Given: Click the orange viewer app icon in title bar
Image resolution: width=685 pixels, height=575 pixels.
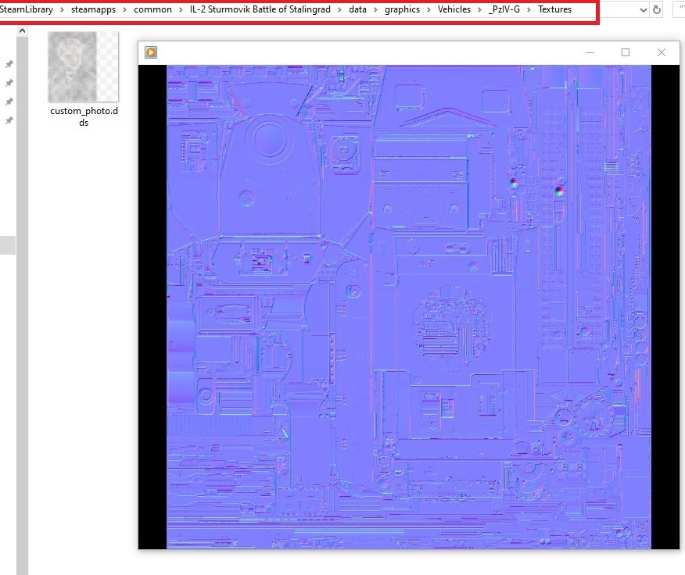Looking at the screenshot, I should 151,52.
